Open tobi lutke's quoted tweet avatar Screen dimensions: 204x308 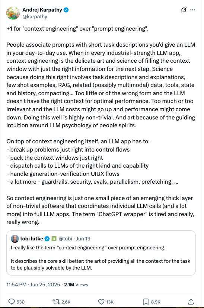pos(15,239)
